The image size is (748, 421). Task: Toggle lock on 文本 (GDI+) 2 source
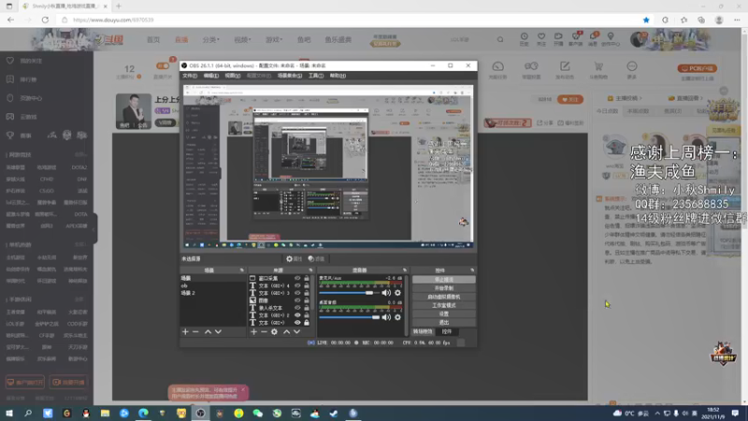pyautogui.click(x=307, y=315)
